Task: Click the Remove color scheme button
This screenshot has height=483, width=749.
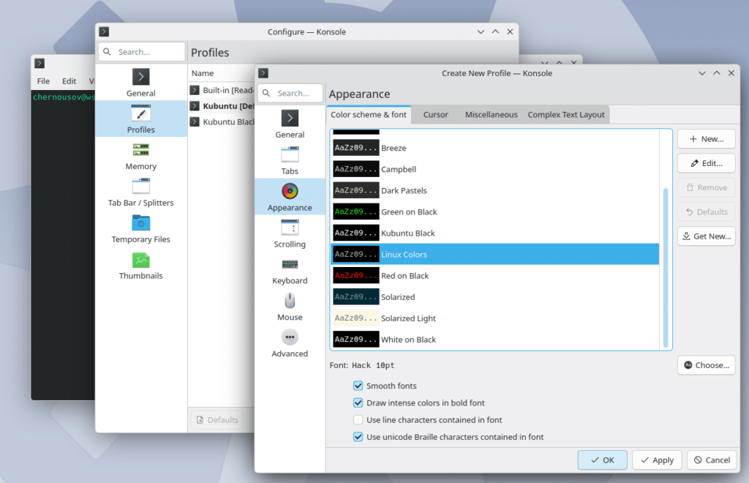Action: point(706,188)
